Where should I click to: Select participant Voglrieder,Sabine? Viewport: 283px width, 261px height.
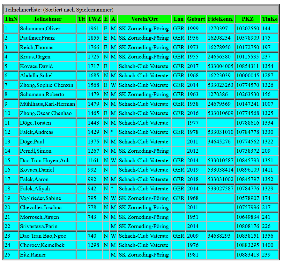click(x=41, y=198)
